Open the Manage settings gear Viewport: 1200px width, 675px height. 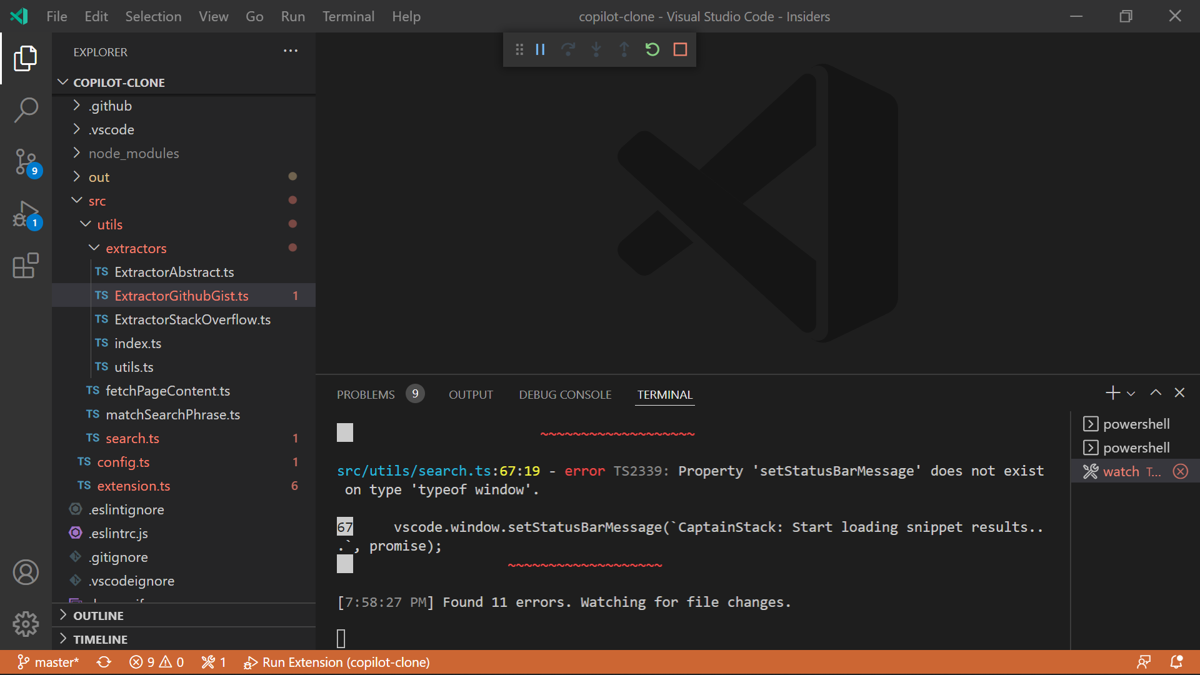pyautogui.click(x=26, y=623)
